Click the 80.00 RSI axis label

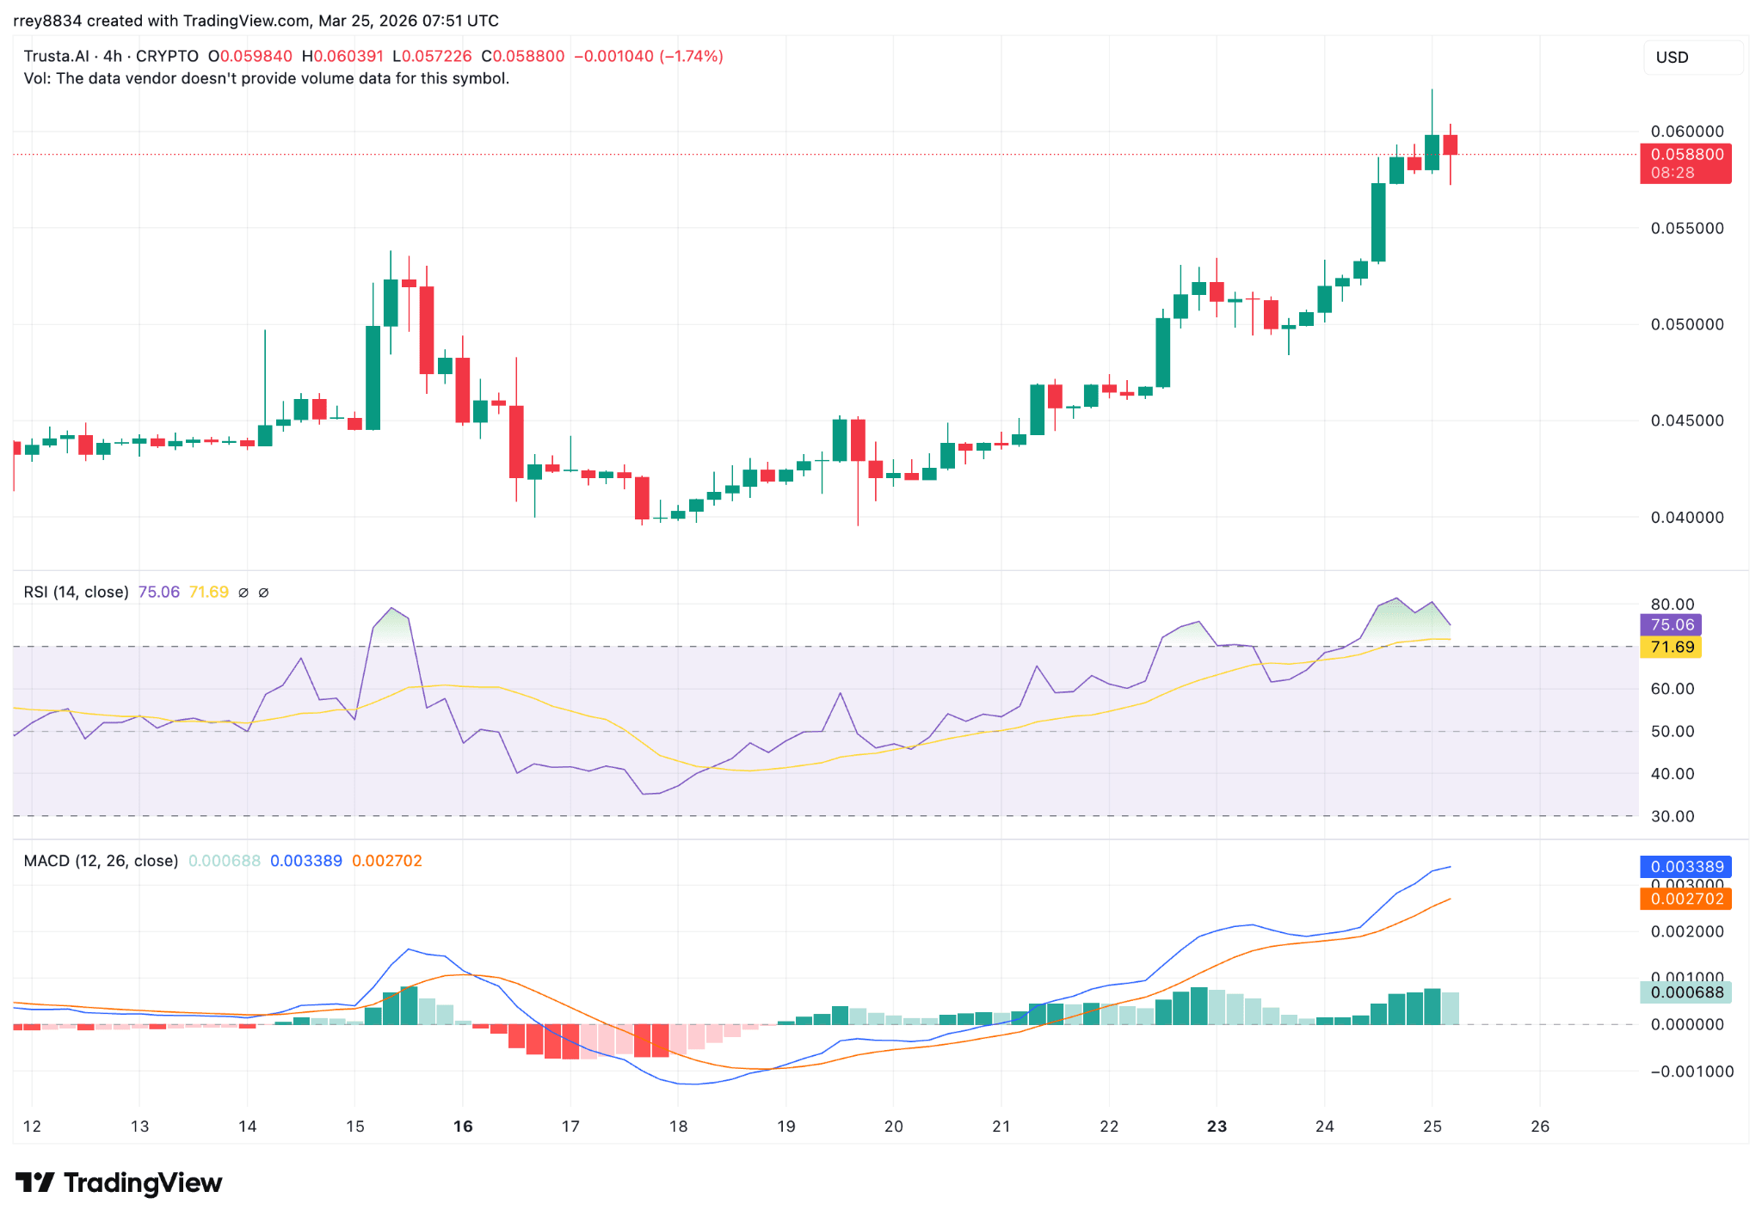pyautogui.click(x=1673, y=604)
